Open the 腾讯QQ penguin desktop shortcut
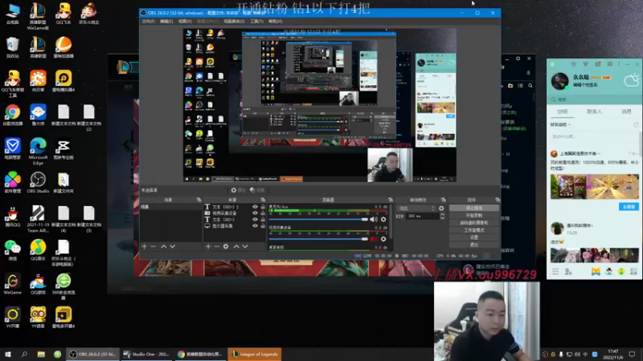 12,217
